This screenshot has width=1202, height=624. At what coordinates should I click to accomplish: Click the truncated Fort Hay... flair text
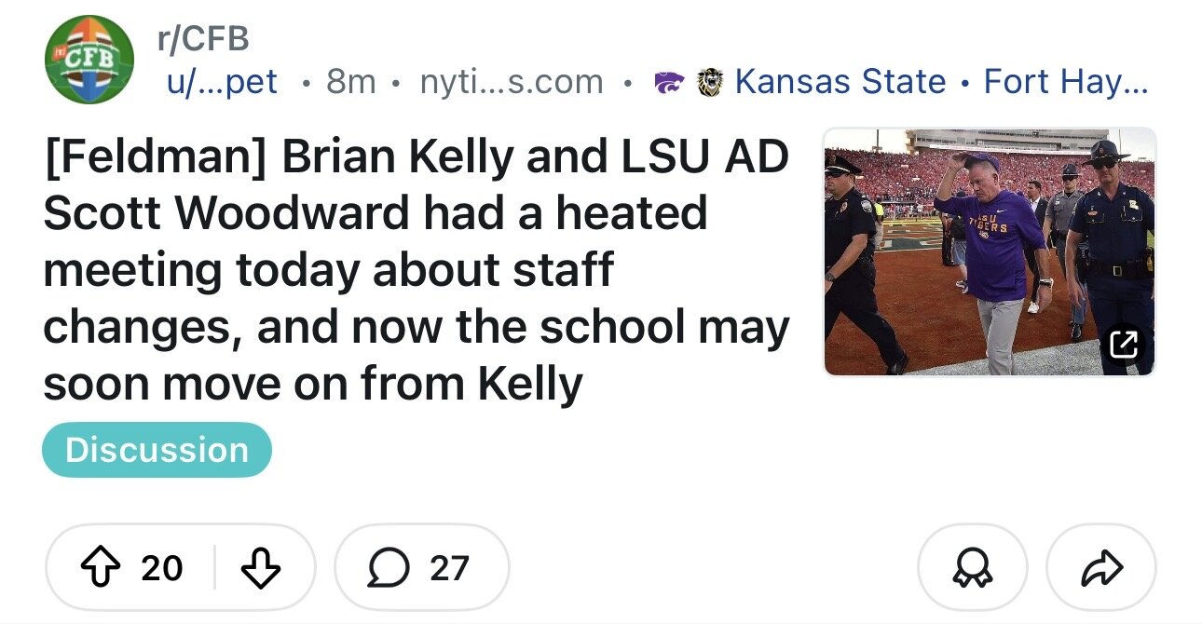1065,82
